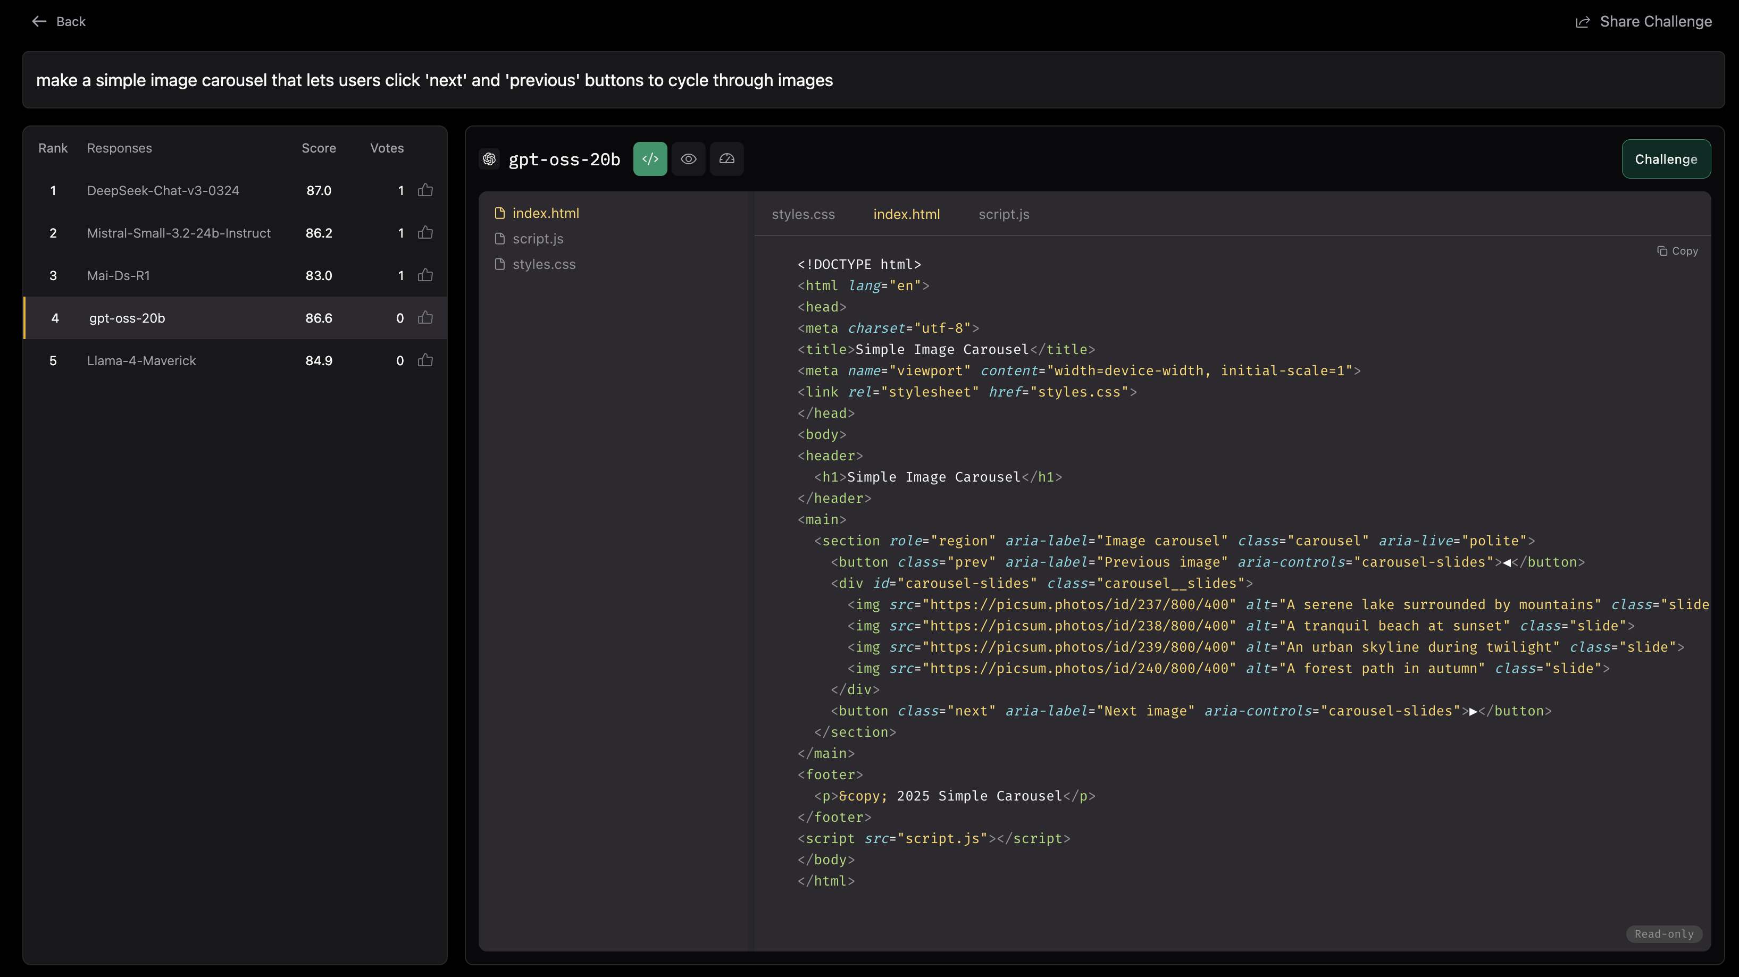Like the gpt-oss-20b response

(425, 318)
